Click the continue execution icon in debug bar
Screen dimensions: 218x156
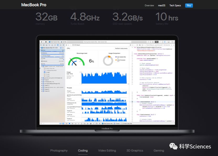click(x=72, y=123)
